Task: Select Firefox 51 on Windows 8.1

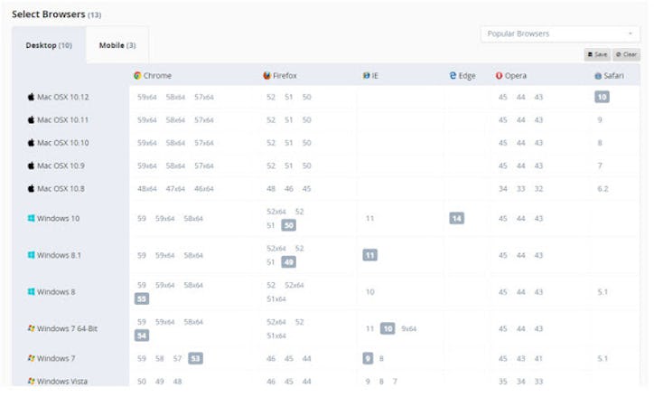Action: coord(271,262)
